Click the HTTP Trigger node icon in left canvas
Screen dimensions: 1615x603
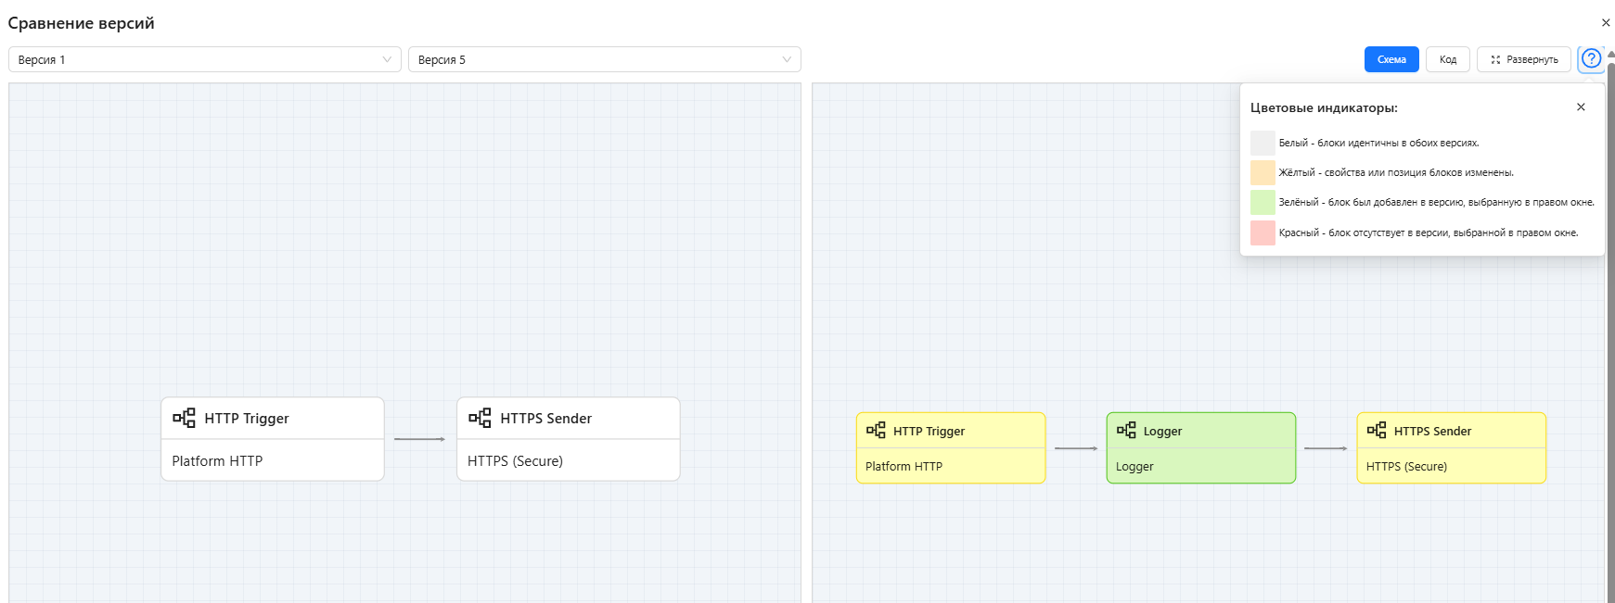tap(184, 418)
